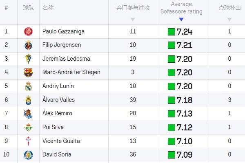245x163 pixels.
Task: Click the 球队 column header
Action: pyautogui.click(x=28, y=8)
